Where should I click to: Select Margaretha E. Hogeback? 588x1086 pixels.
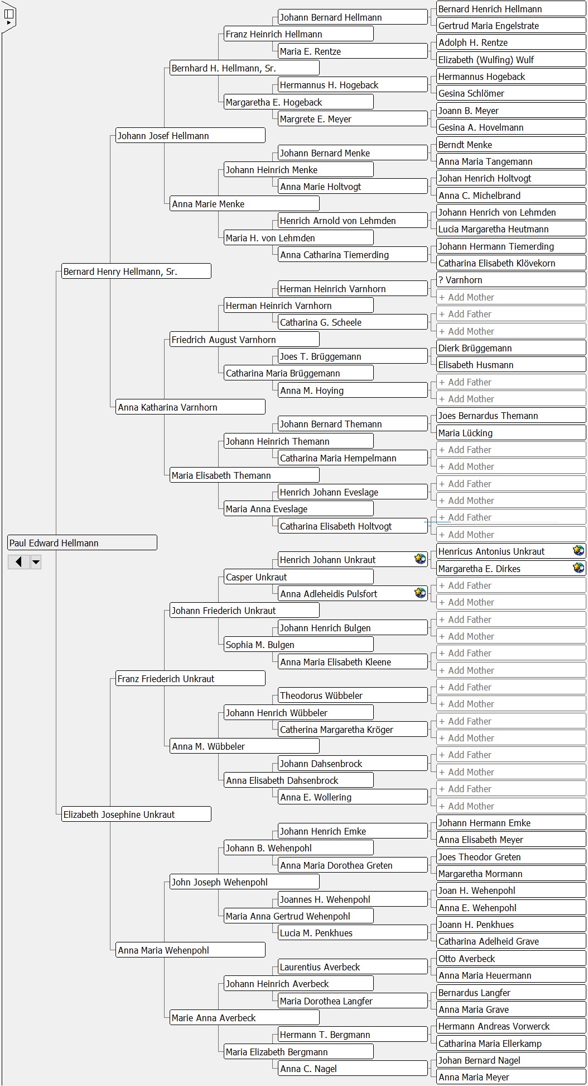click(298, 102)
